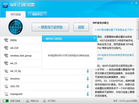Open the 帮助中心 tab
This screenshot has height=104, width=139.
37,14
